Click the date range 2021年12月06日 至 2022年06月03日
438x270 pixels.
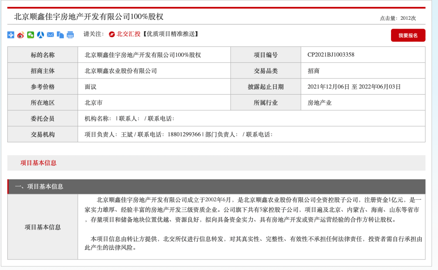click(x=354, y=87)
